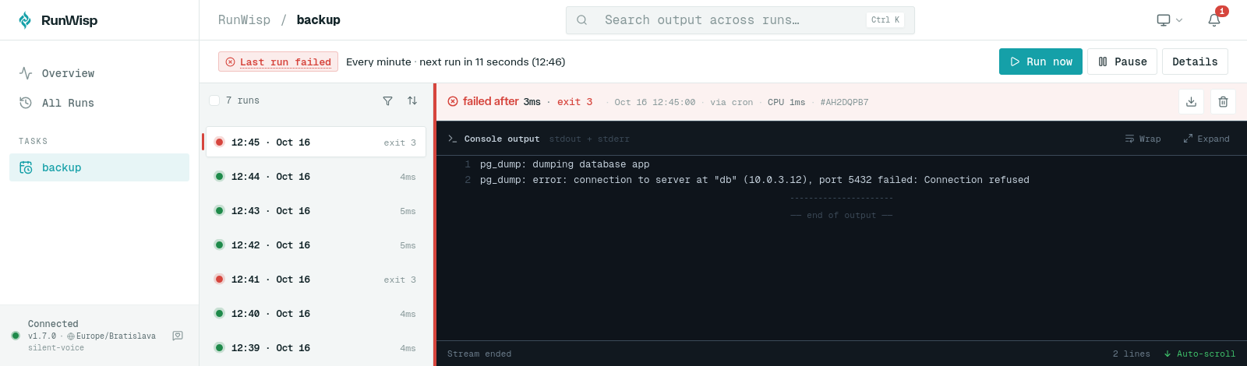This screenshot has width=1247, height=366.
Task: Expand the console output panel
Action: point(1206,139)
